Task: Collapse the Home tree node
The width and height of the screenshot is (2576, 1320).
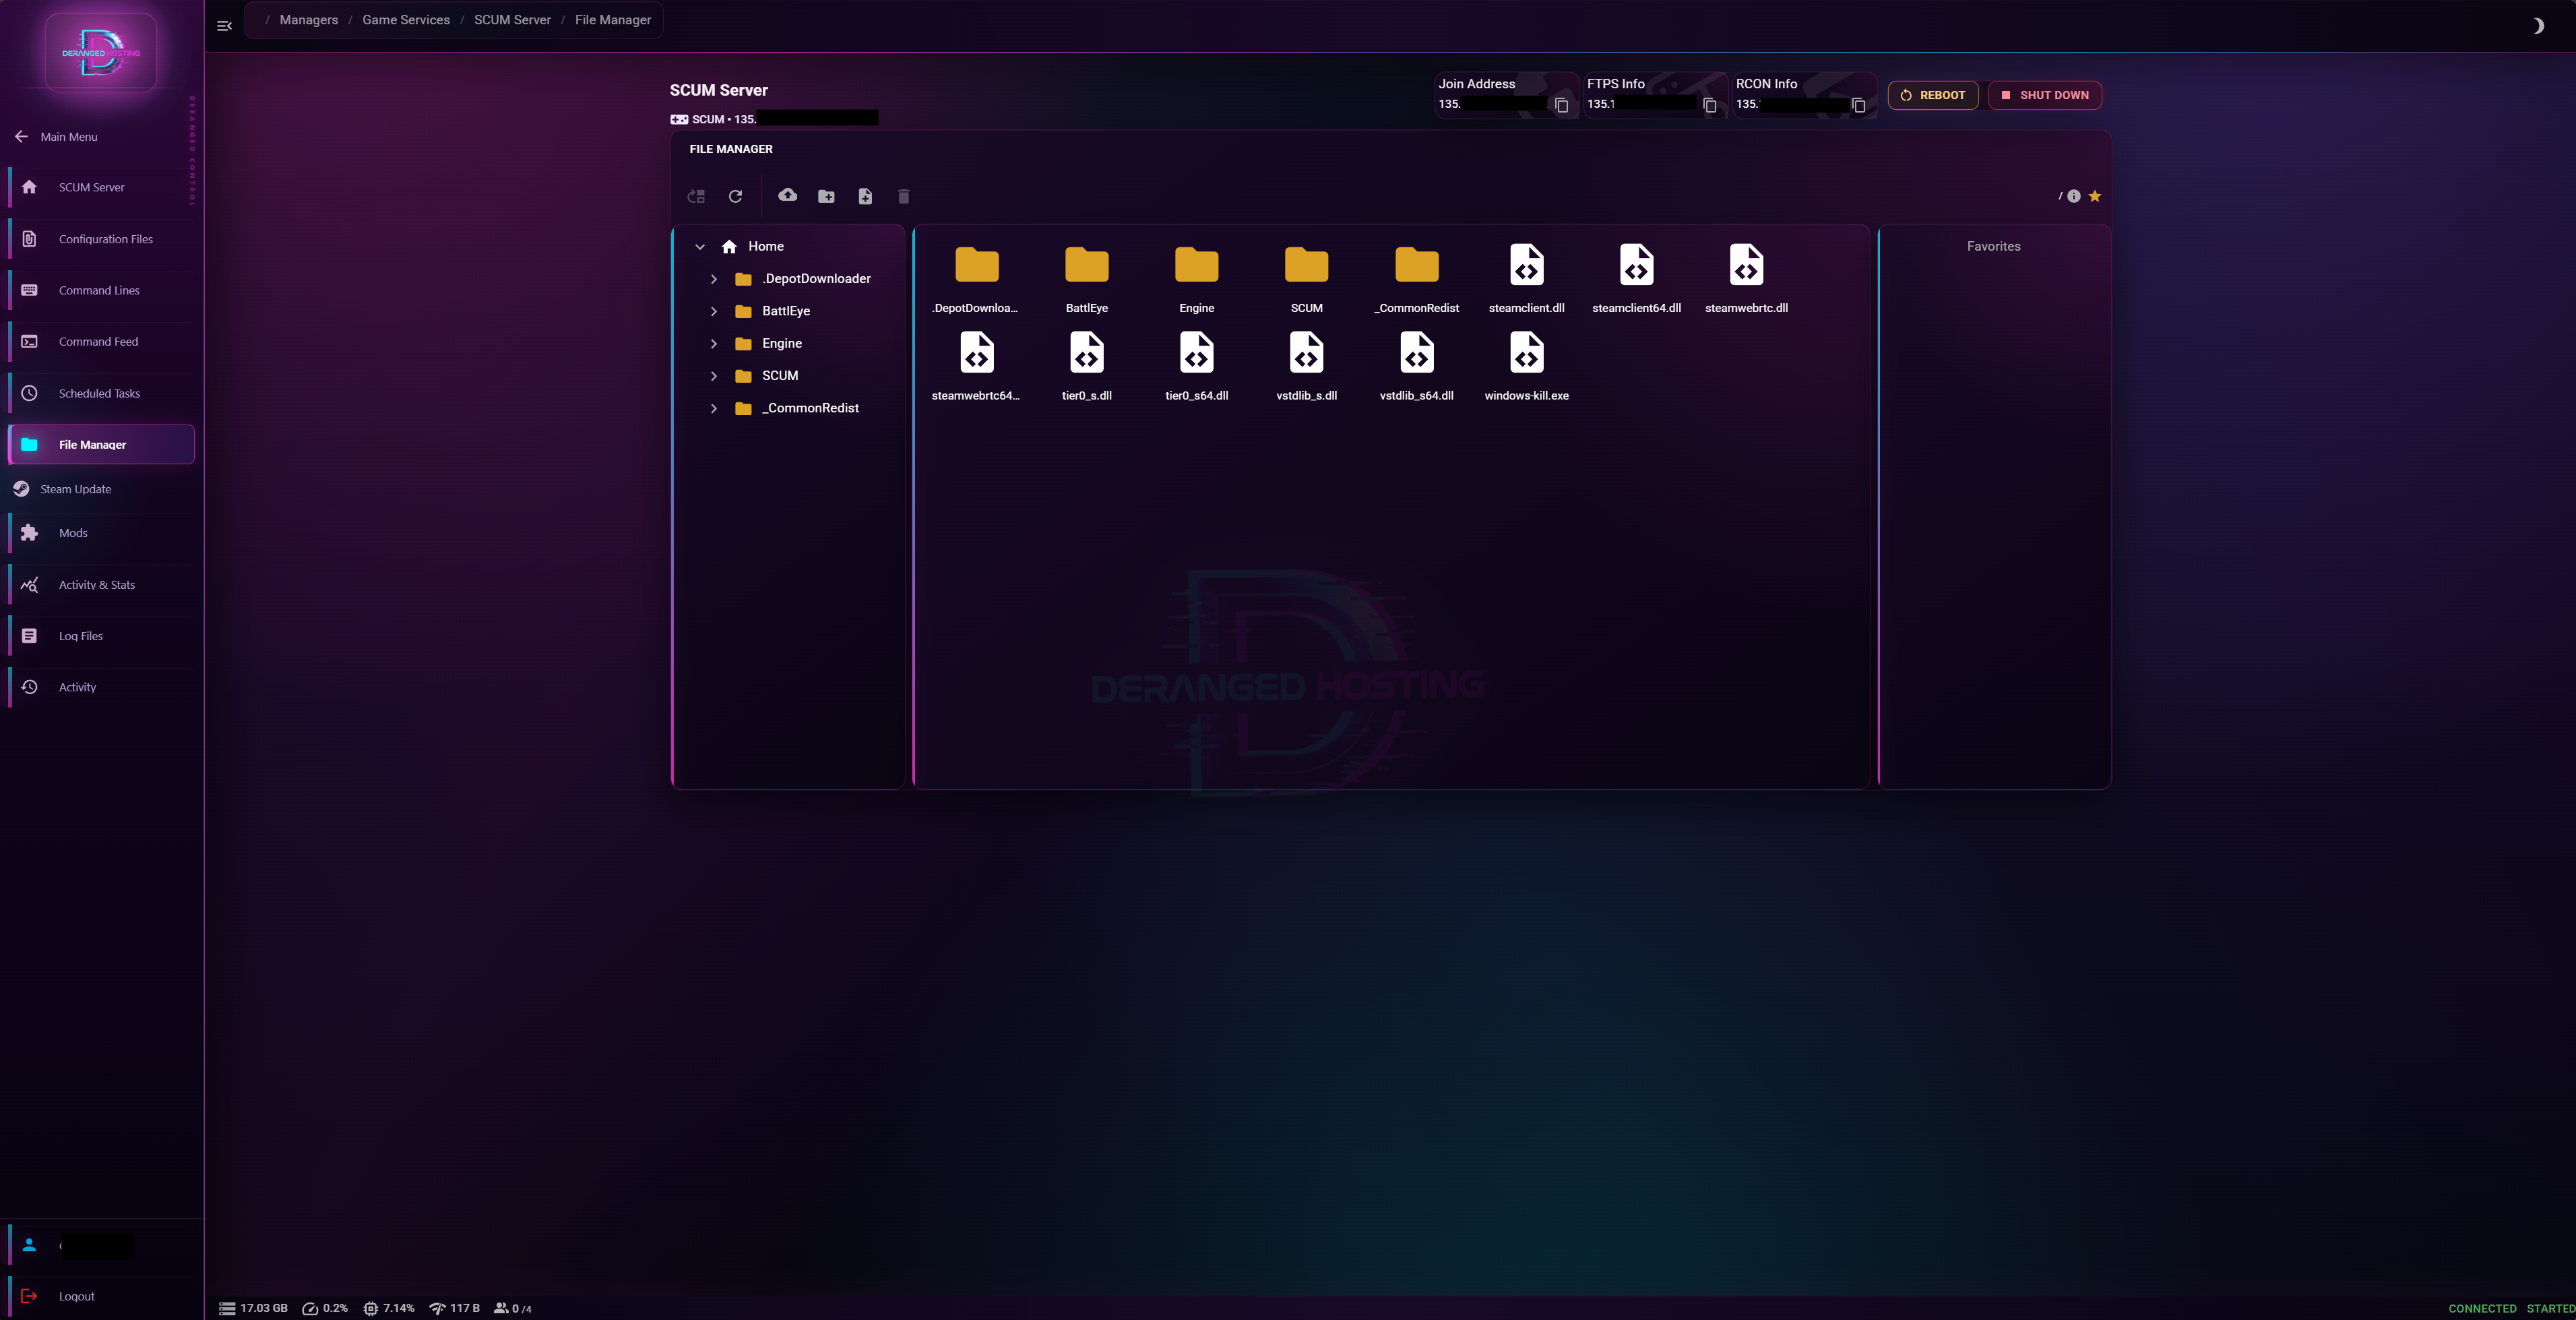Action: coord(700,246)
